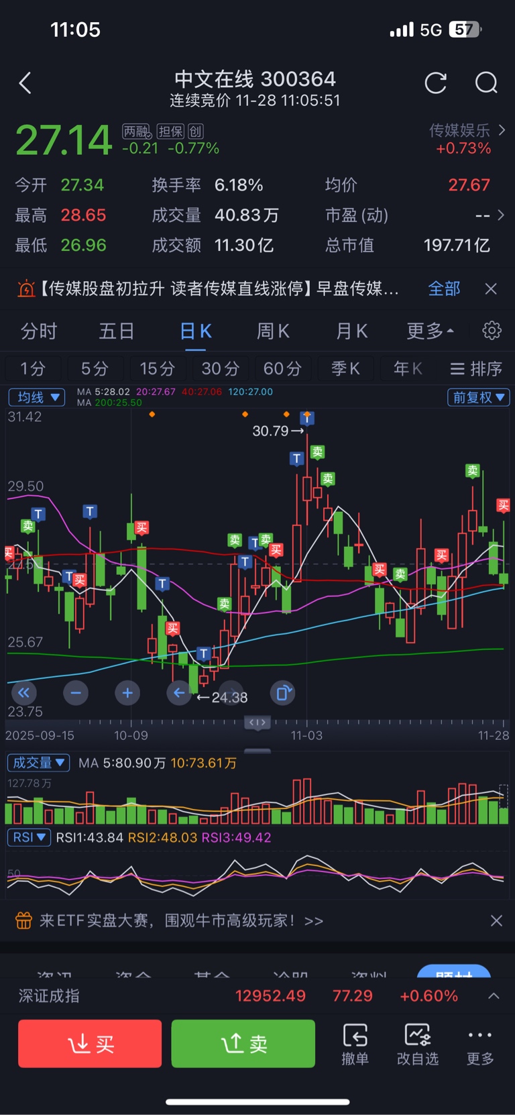Tap the current price 27.14
Image resolution: width=515 pixels, height=1115 pixels.
[64, 140]
